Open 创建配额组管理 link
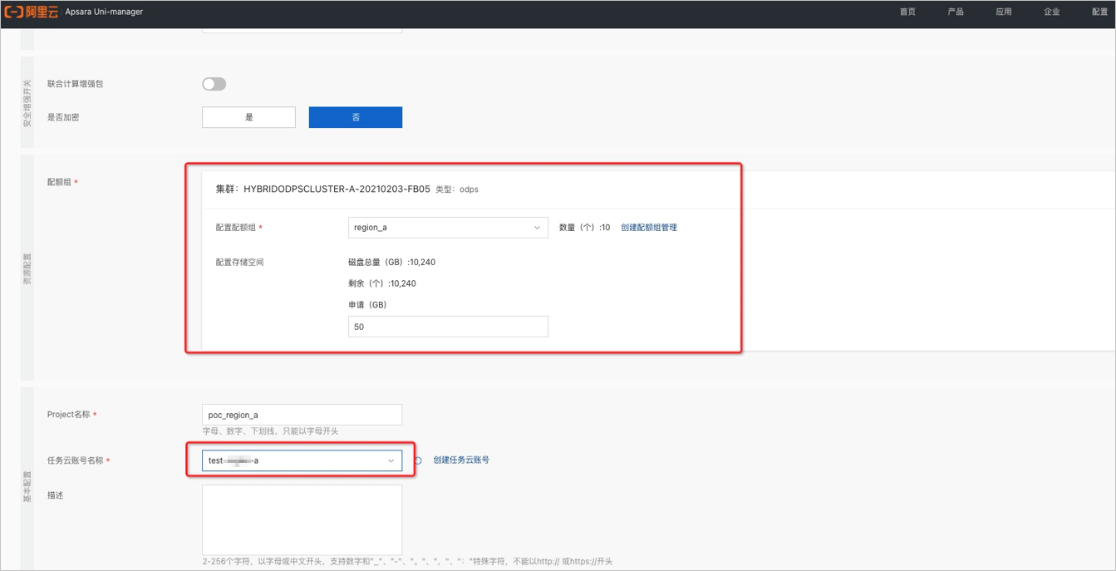Viewport: 1116px width, 571px height. point(649,228)
